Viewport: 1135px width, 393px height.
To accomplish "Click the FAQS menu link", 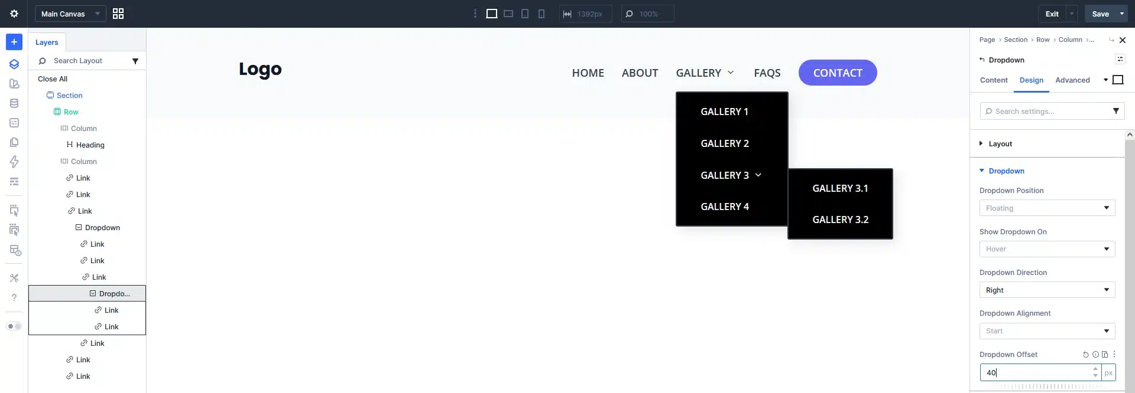I will tap(767, 73).
